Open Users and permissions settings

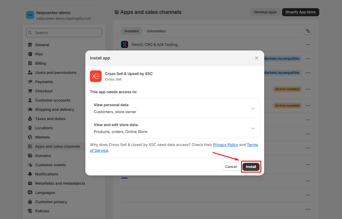pos(56,72)
